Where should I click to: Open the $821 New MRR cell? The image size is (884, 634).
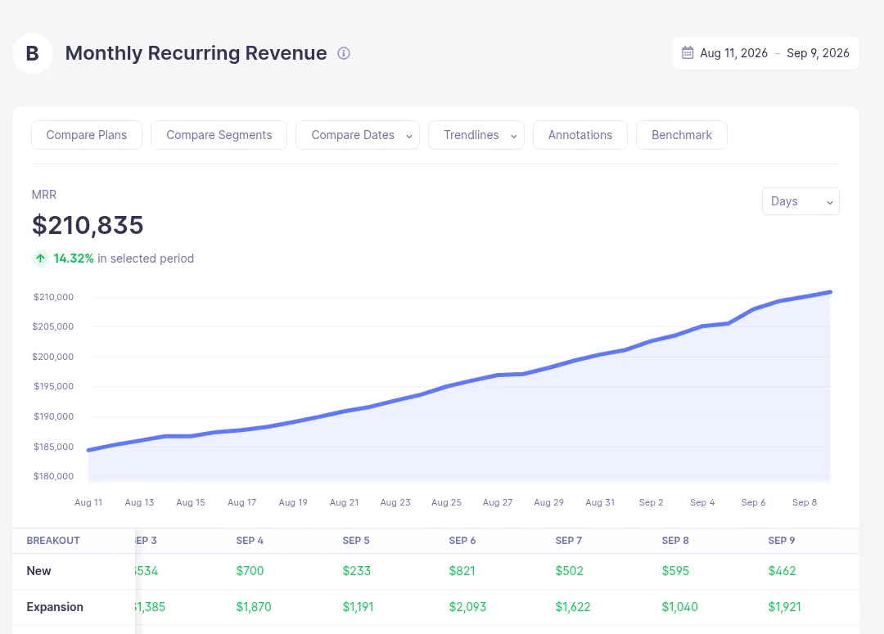462,571
